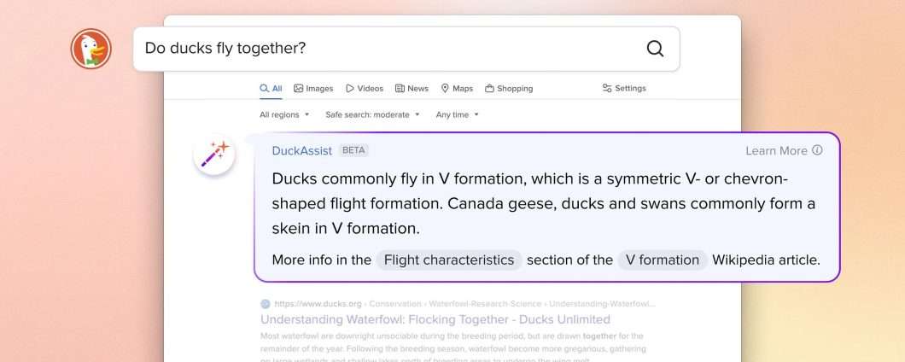The height and width of the screenshot is (362, 905).
Task: Click the DuckDuckGo duck logo
Action: 90,49
